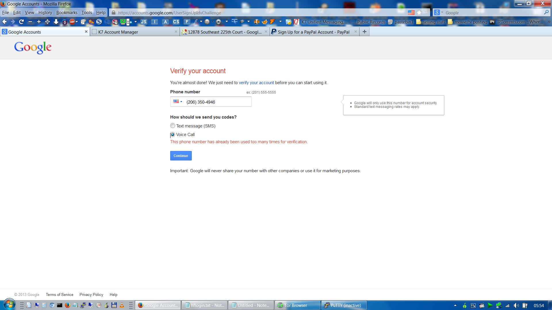The width and height of the screenshot is (552, 310).
Task: Open the Downloads arrow icon
Action: tap(56, 22)
